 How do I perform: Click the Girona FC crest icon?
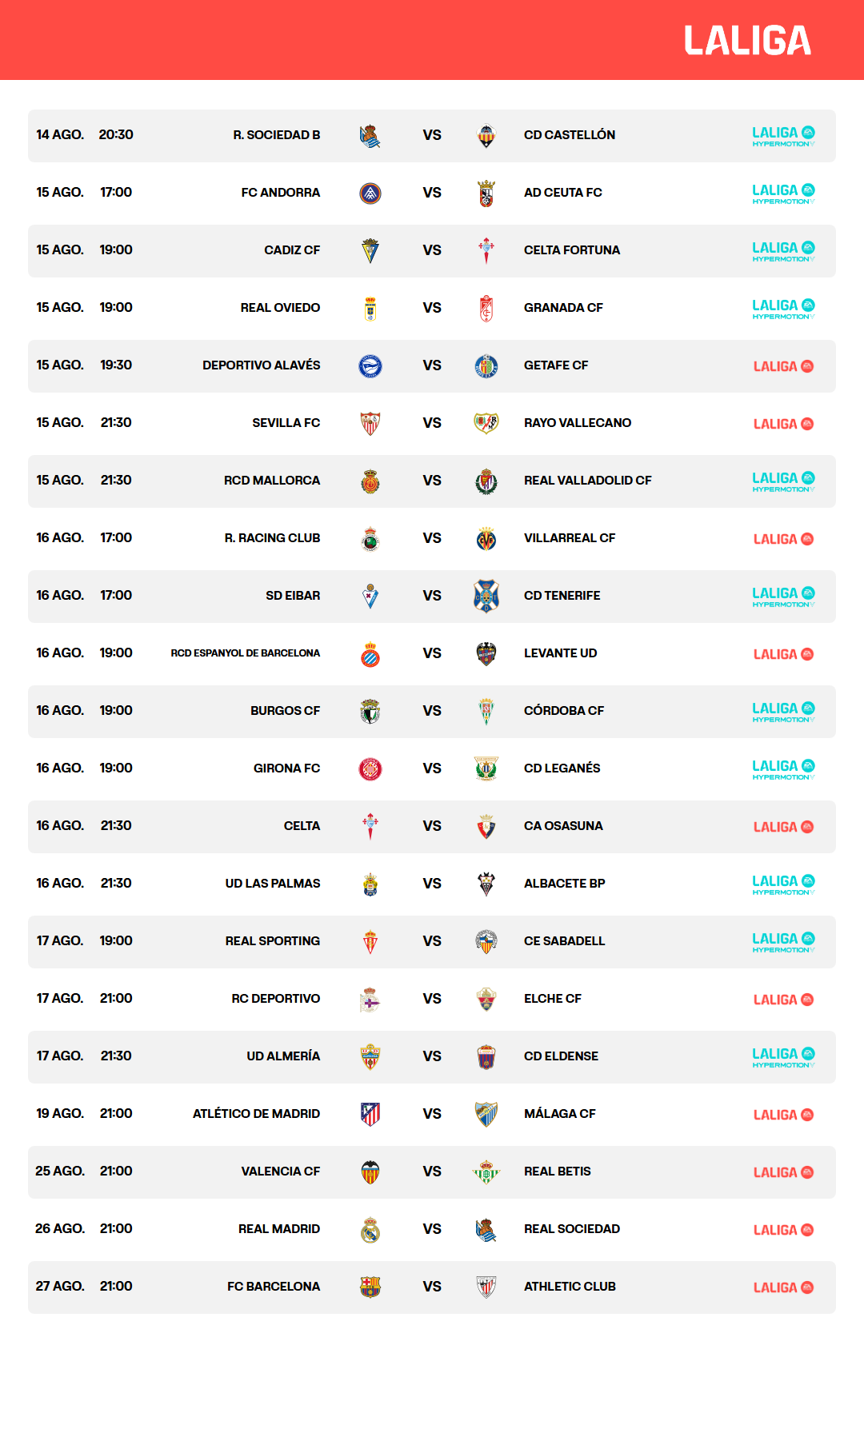[370, 768]
